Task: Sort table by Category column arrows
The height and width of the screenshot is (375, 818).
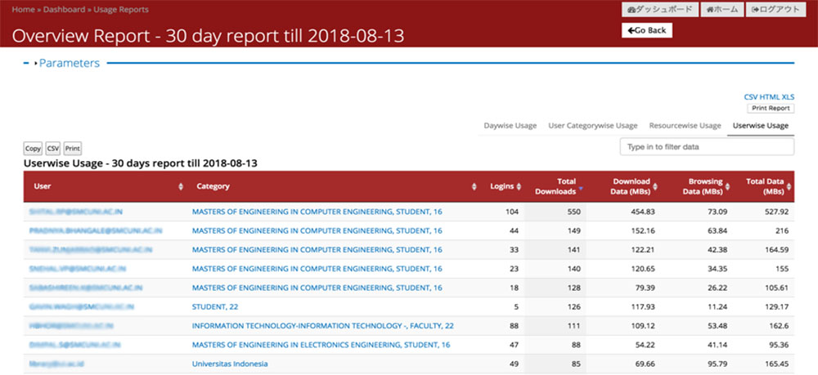Action: pyautogui.click(x=474, y=186)
